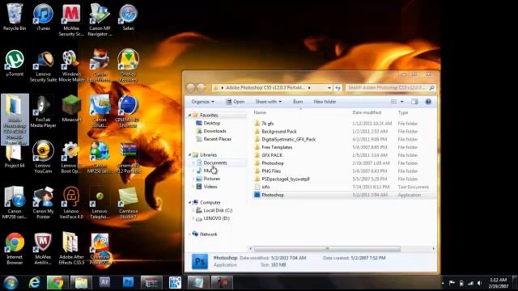Launch iTunes from the desktop

point(43,17)
